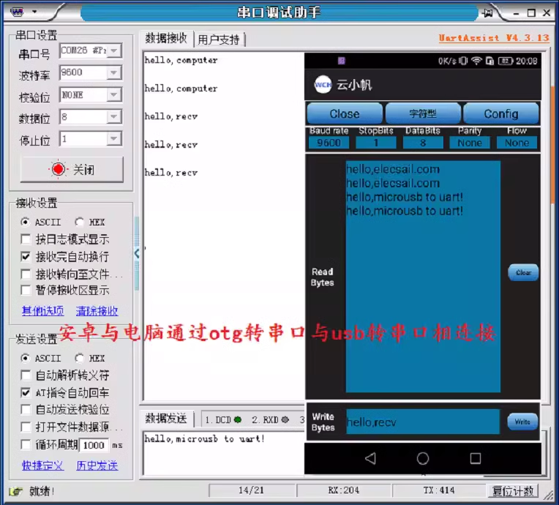Select HEX under 发送设置
Viewport: 559px width, 505px height.
(x=79, y=358)
